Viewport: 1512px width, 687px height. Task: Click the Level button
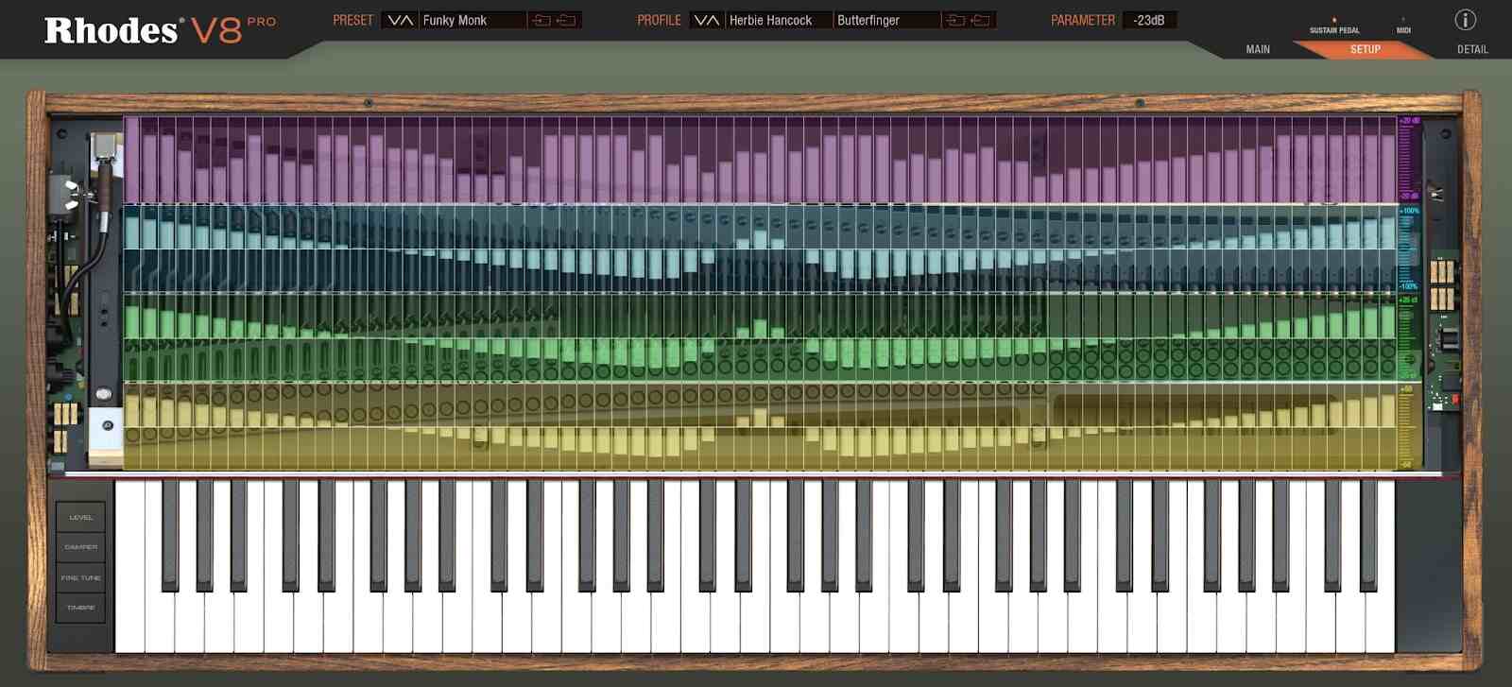(x=80, y=517)
